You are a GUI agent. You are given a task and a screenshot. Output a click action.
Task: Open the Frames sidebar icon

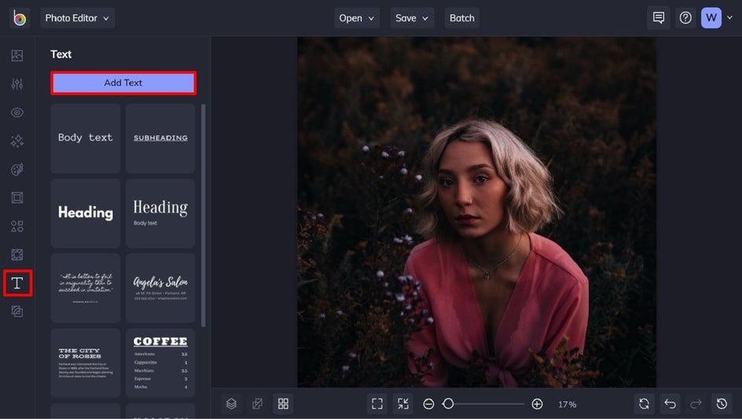coord(17,198)
